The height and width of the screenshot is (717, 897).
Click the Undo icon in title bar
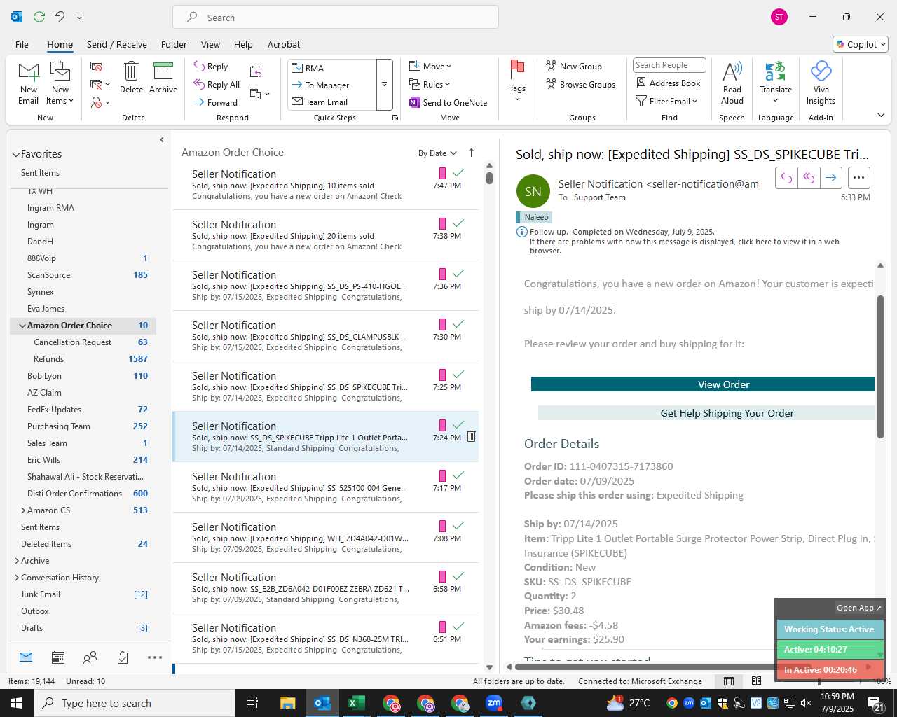coord(60,16)
